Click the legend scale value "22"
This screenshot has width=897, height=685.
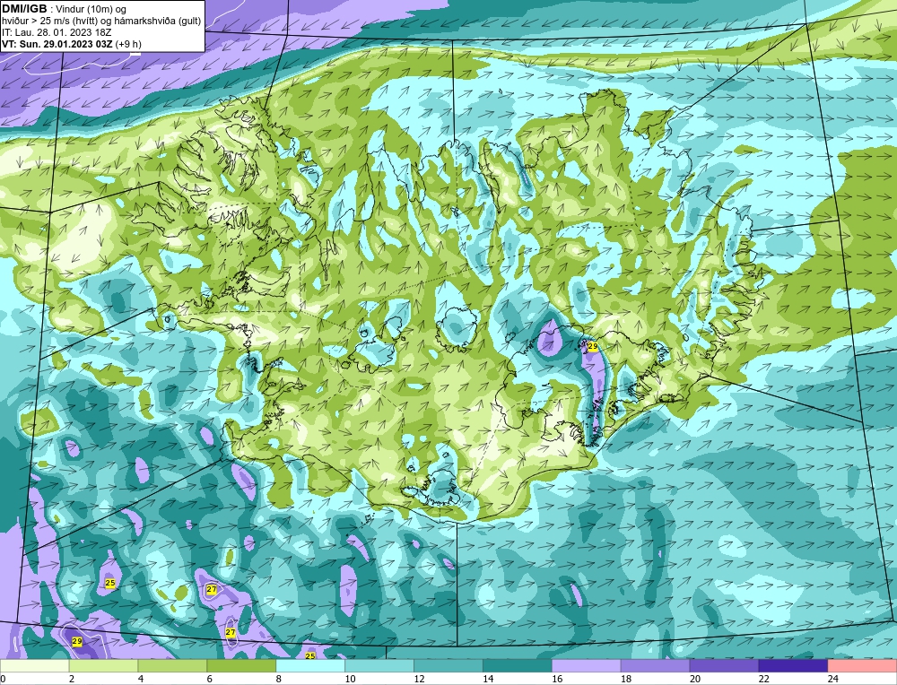pyautogui.click(x=763, y=679)
